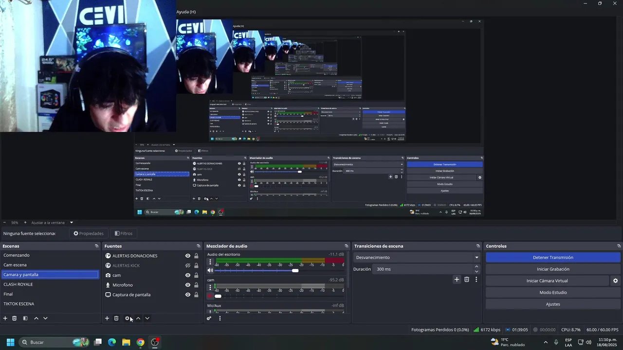Toggle lock on Captura de pantalla source
The height and width of the screenshot is (350, 623).
tap(196, 295)
